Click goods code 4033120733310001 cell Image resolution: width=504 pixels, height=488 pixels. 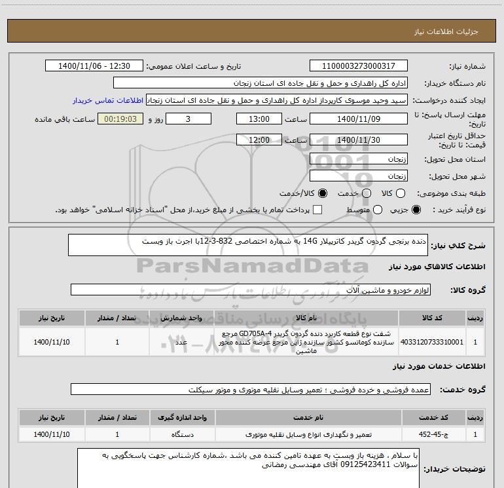(432, 342)
